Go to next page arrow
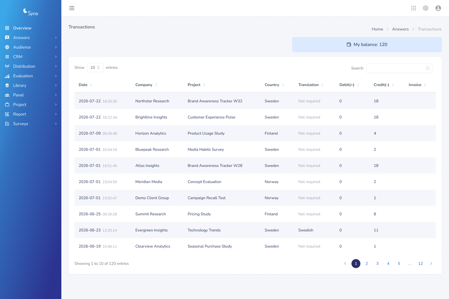Viewport: 449px width, 299px height. pos(431,263)
